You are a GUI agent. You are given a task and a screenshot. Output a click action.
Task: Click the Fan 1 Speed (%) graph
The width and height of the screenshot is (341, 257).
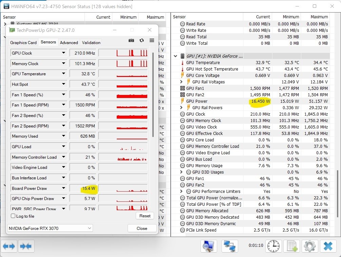123,95
